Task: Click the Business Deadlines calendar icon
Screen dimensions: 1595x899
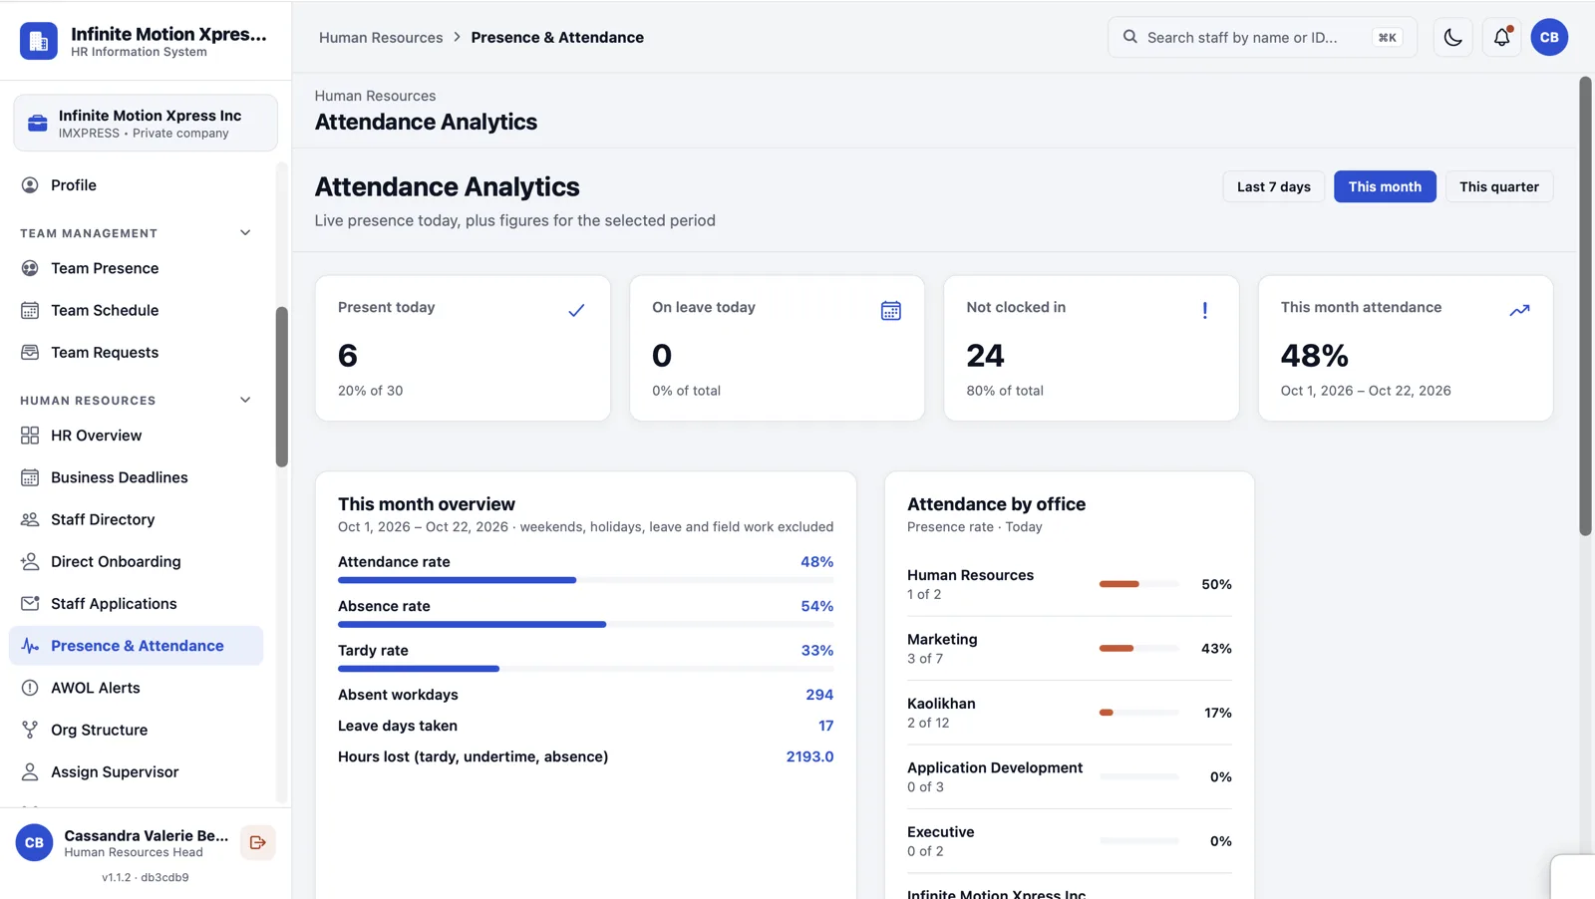Action: (x=30, y=477)
